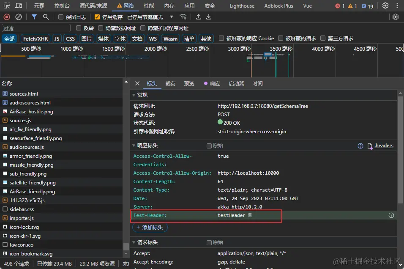Click the clear network log icon
This screenshot has width=404, height=269.
(x=19, y=17)
